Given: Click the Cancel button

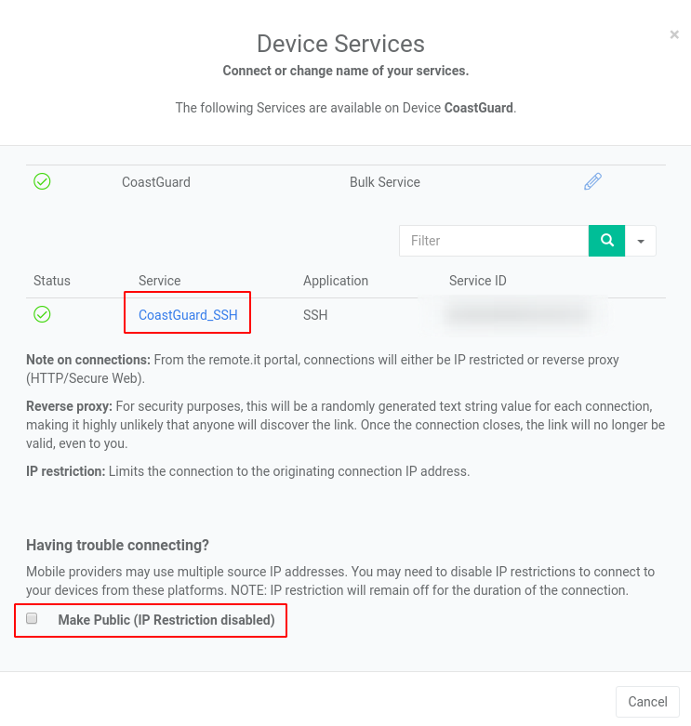Looking at the screenshot, I should (x=647, y=702).
